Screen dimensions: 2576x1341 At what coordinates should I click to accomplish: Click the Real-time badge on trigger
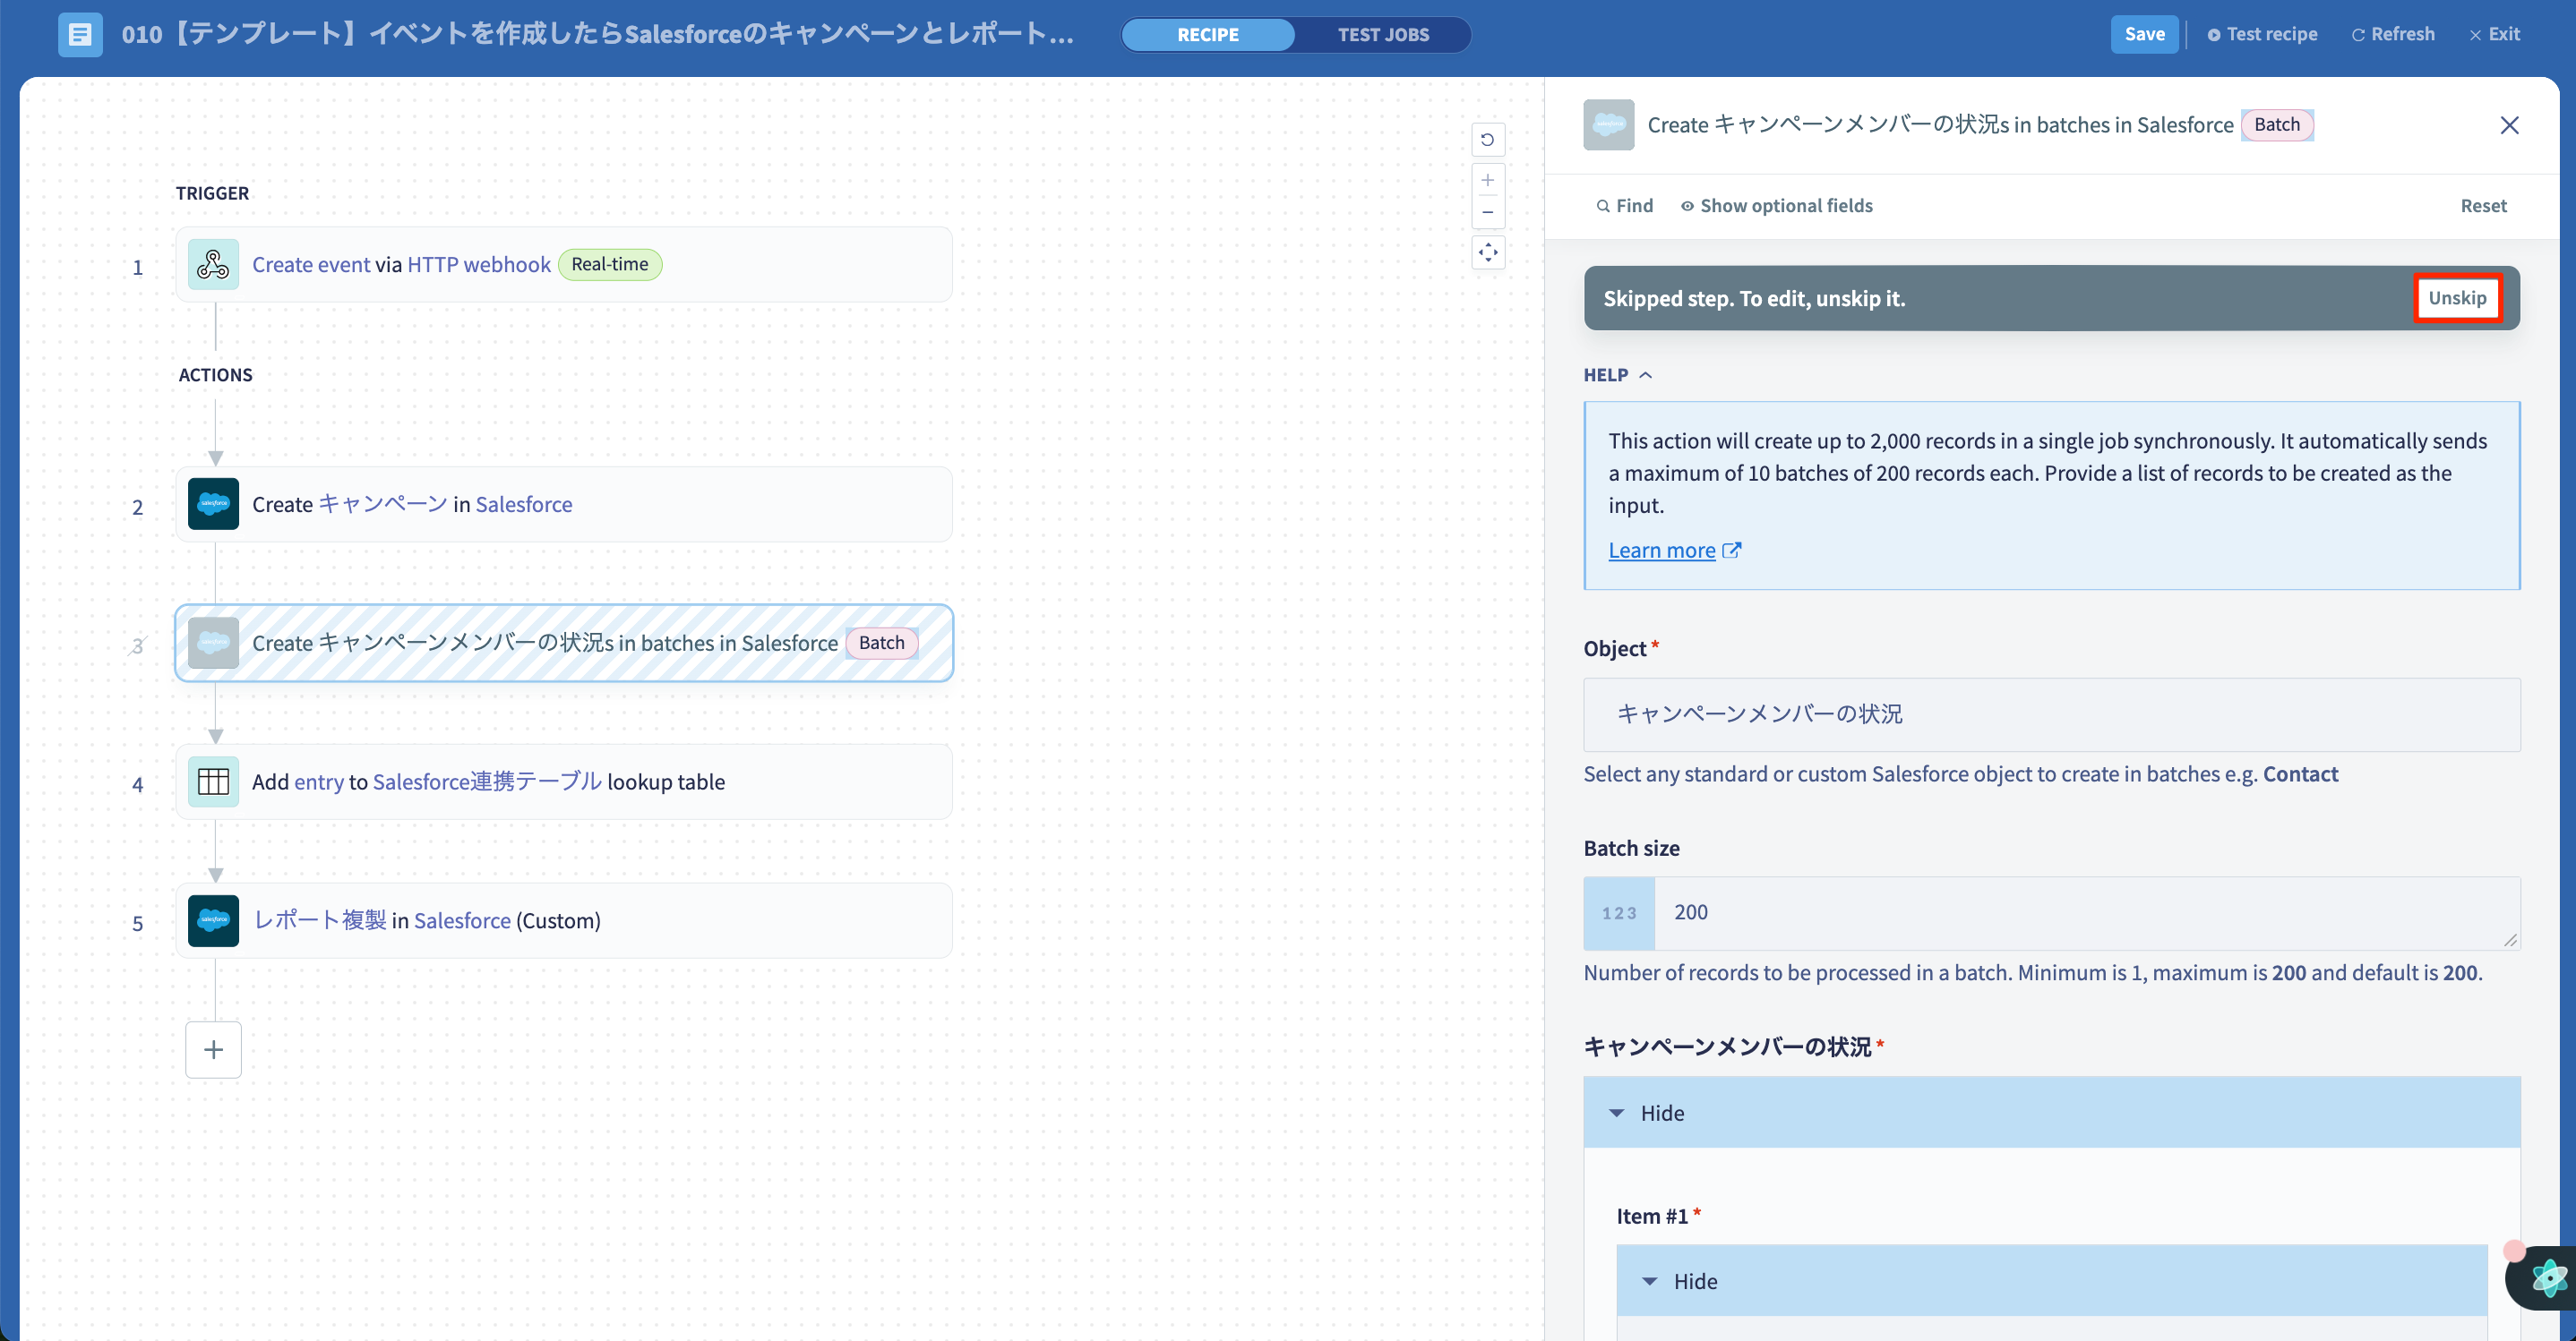(x=609, y=265)
